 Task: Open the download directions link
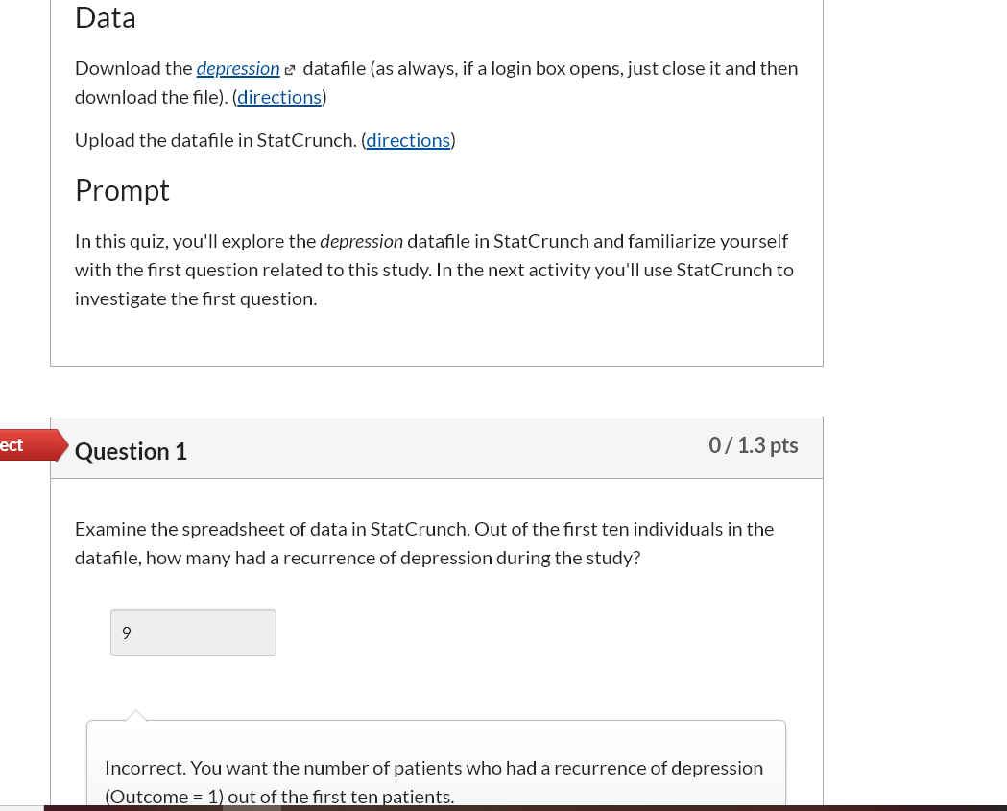click(x=279, y=97)
